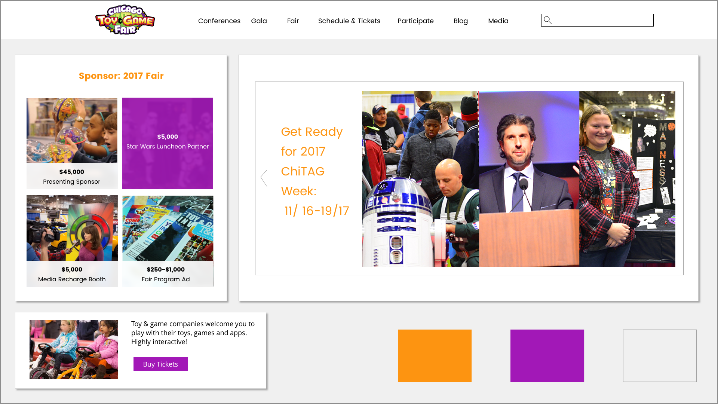Viewport: 718px width, 404px height.
Task: Click the R2-D2 crowd photo
Action: point(420,179)
